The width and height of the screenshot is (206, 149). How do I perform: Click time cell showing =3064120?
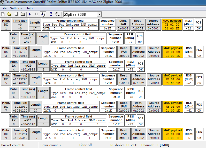[x=20, y=107]
